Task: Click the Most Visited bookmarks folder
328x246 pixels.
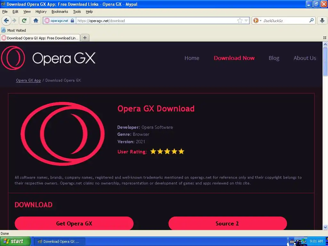Action: [13, 30]
